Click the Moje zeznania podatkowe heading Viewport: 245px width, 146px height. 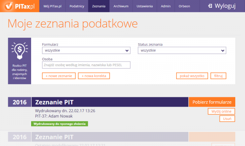(x=73, y=24)
